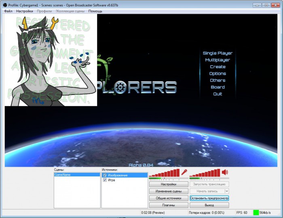Image resolution: width=283 pixels, height=218 pixels.
Task: Click the Изменение сцены button
Action: (169, 191)
